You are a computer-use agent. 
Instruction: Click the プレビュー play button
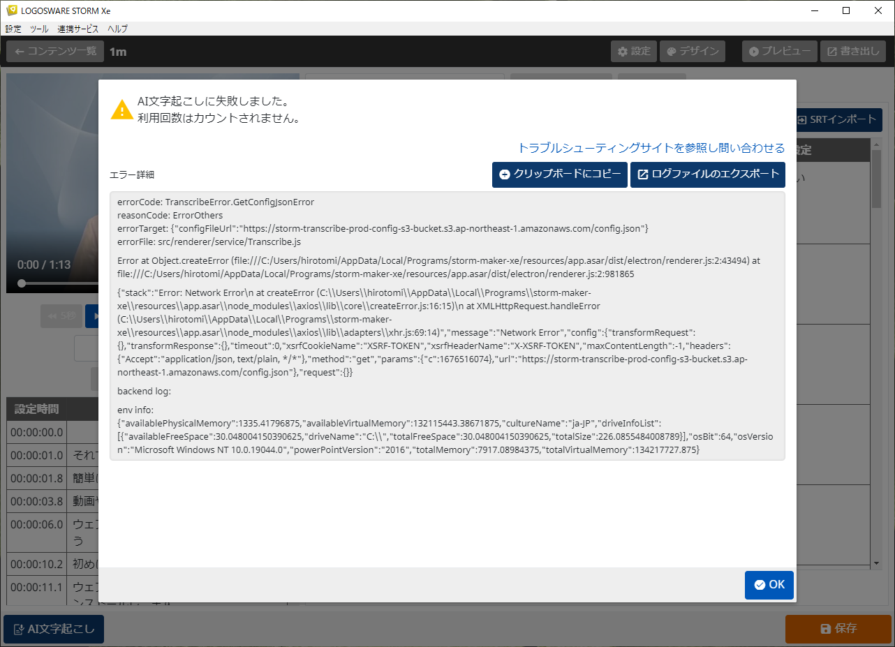[x=780, y=52]
